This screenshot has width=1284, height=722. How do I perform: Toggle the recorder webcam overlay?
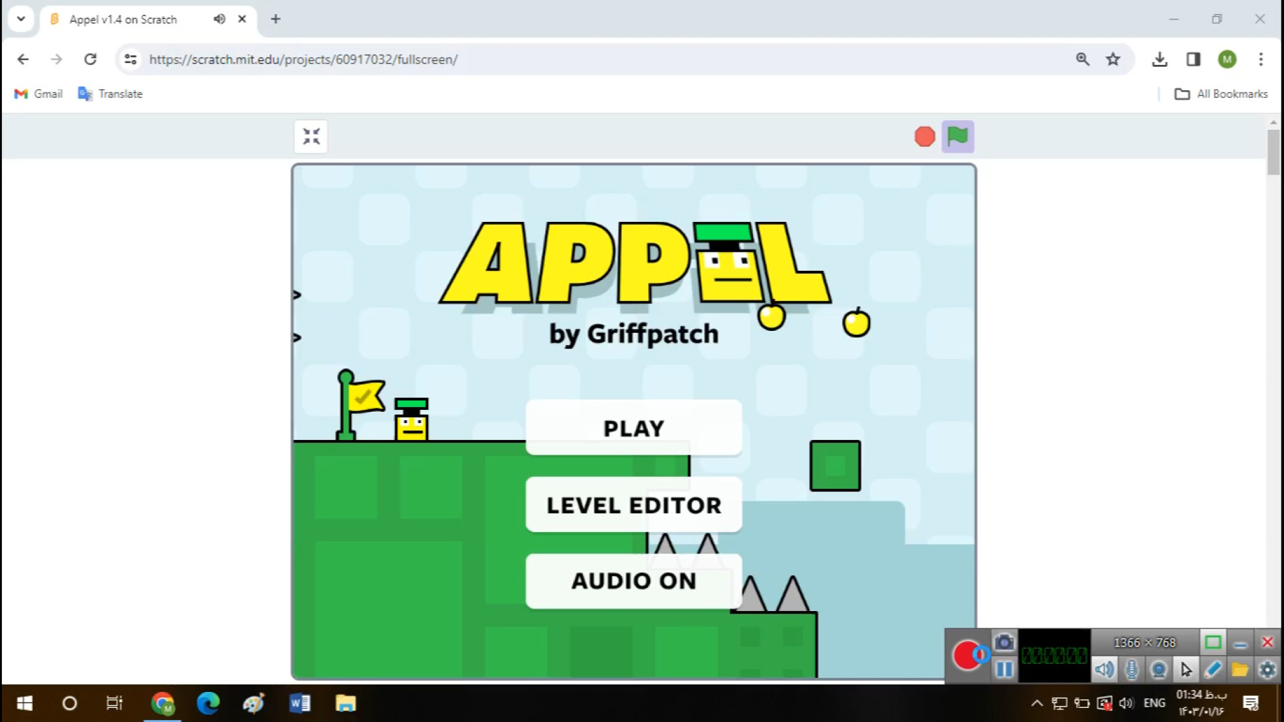click(x=1158, y=669)
